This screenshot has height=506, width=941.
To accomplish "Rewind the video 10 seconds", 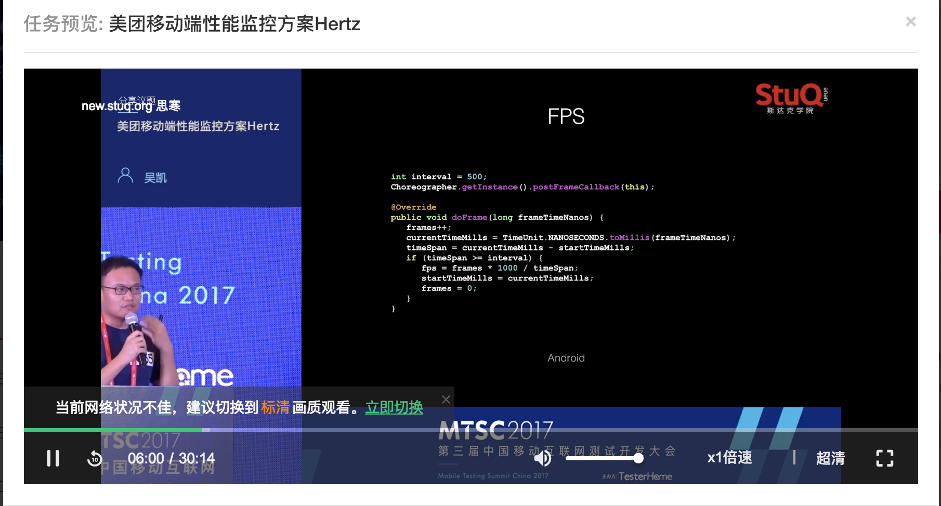I will point(95,458).
